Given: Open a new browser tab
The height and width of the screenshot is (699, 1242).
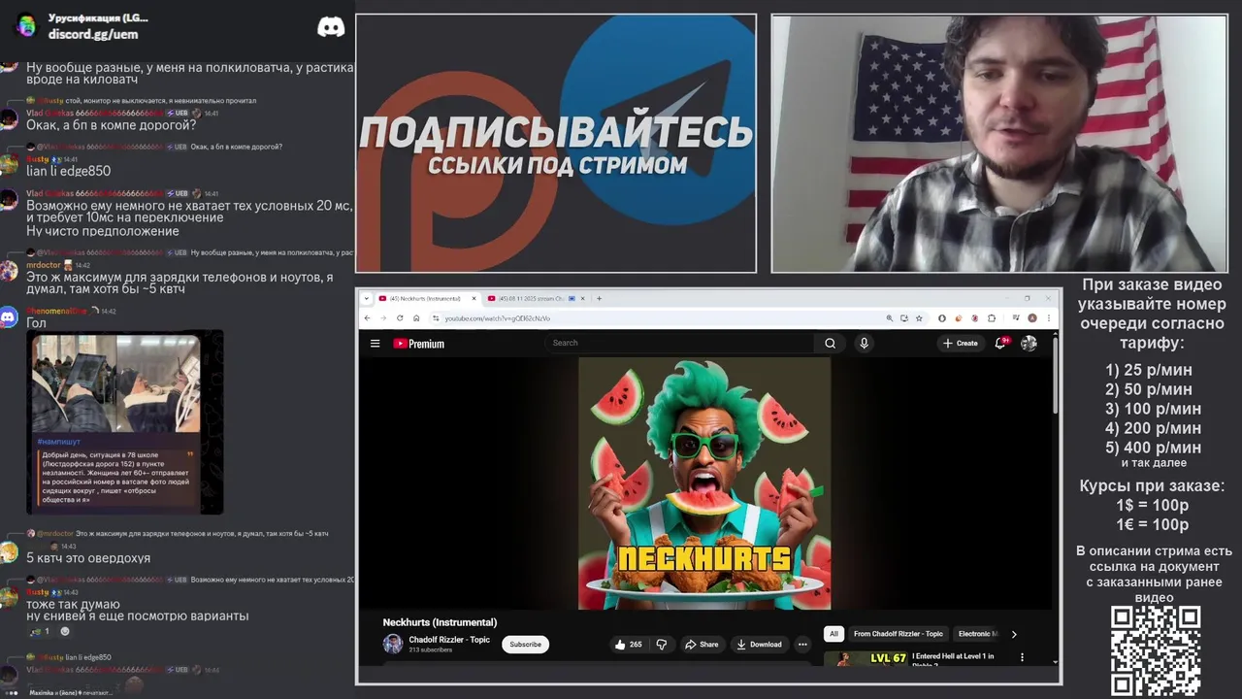Looking at the screenshot, I should coord(599,298).
